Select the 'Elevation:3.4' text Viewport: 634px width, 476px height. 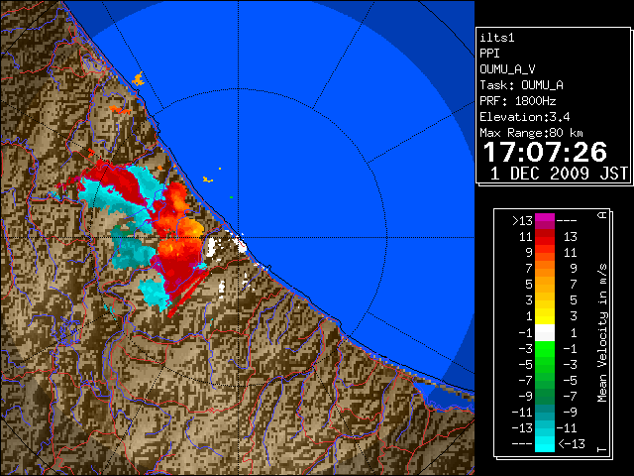tap(525, 117)
